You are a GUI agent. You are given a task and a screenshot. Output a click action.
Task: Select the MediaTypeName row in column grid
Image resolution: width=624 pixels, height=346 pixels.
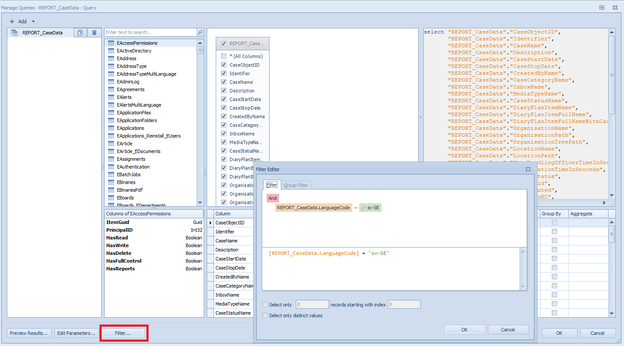[x=233, y=304]
